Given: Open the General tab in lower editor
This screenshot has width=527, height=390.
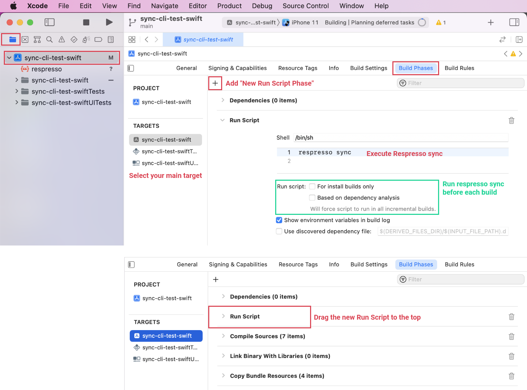Looking at the screenshot, I should [187, 265].
